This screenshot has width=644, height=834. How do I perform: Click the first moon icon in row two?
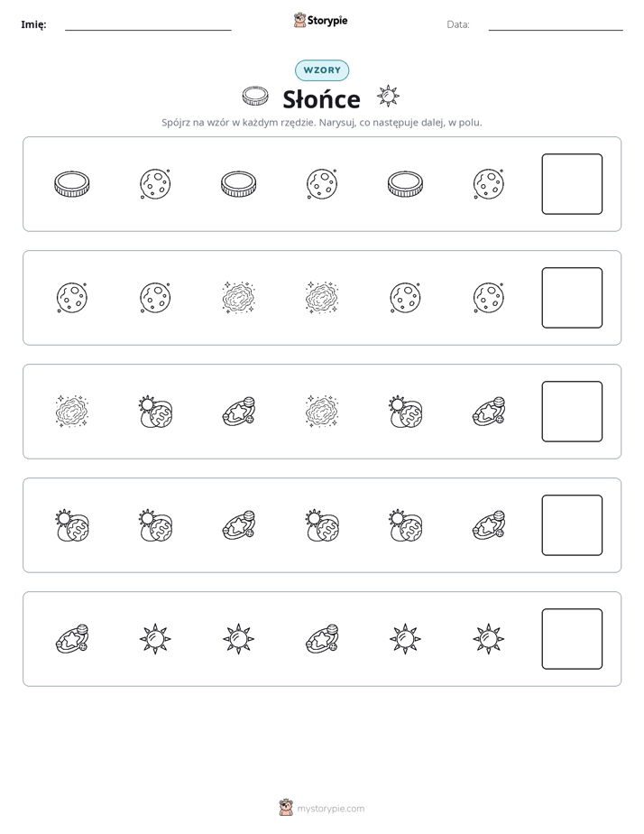tap(72, 297)
